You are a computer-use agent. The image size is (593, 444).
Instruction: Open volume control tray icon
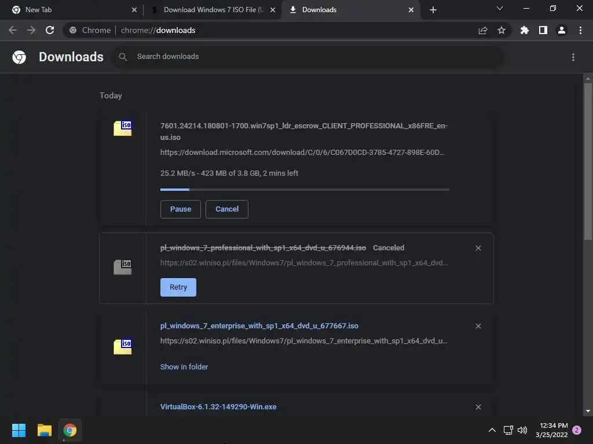click(x=522, y=430)
